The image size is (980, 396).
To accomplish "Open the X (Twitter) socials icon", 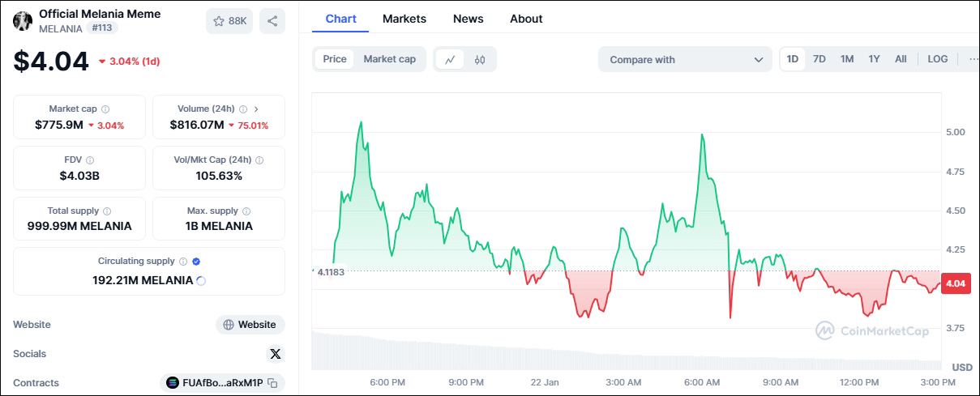I will (276, 354).
